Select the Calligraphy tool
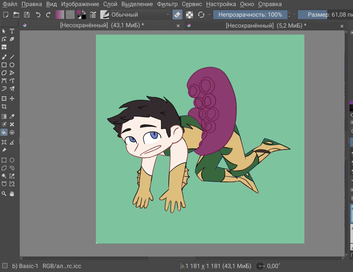353x272 pixels. pos(12,39)
